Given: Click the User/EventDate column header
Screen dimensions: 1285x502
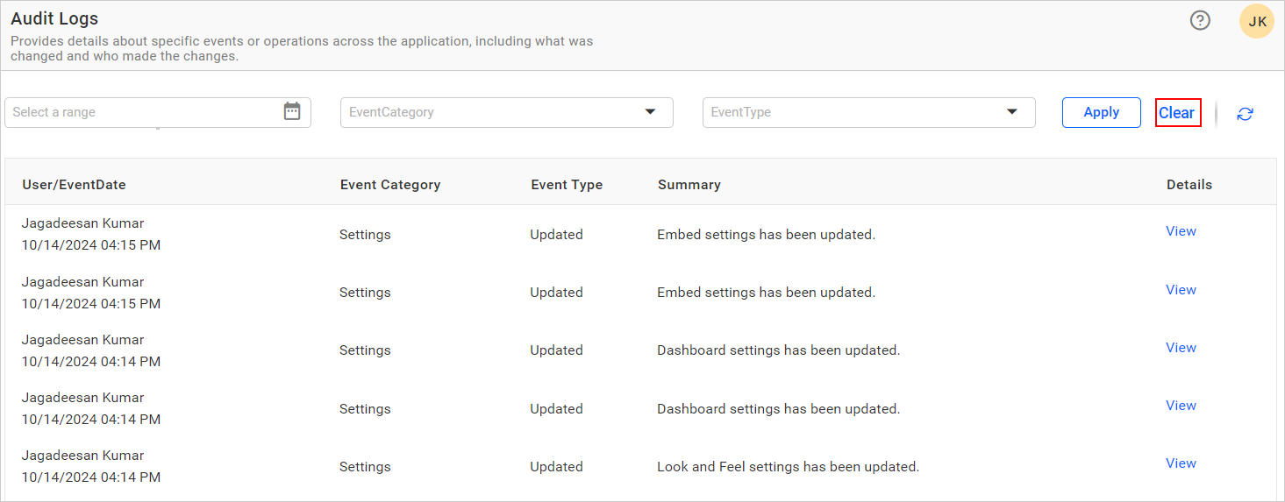Looking at the screenshot, I should pos(74,185).
